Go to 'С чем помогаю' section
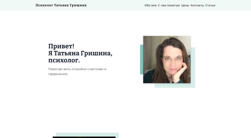The height and width of the screenshot is (138, 251). pyautogui.click(x=169, y=5)
